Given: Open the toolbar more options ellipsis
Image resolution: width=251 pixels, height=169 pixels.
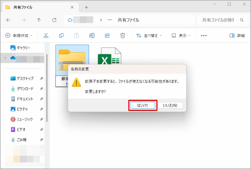Looking at the screenshot, I should coord(204,36).
